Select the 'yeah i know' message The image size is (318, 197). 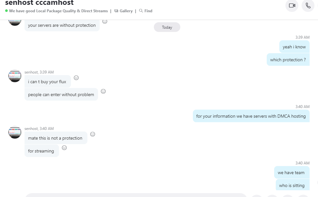294,47
